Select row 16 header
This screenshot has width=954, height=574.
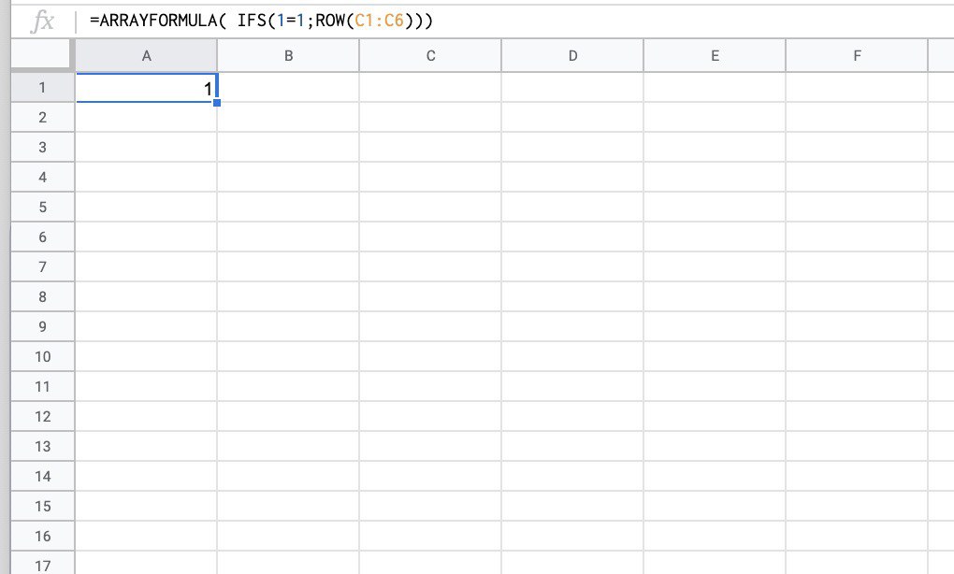[43, 537]
